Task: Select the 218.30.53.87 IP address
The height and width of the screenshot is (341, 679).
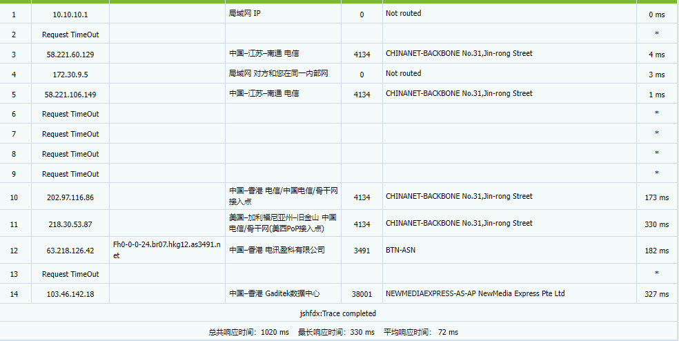Action: (70, 224)
